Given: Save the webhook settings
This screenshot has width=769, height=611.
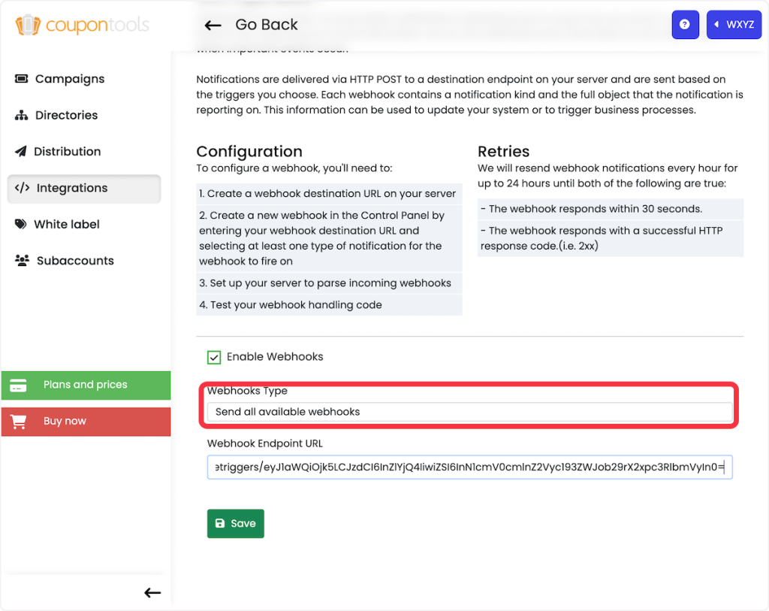Looking at the screenshot, I should tap(235, 524).
